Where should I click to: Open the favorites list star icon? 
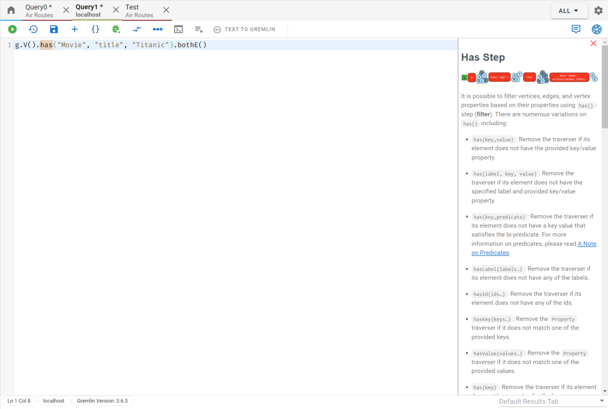(199, 29)
